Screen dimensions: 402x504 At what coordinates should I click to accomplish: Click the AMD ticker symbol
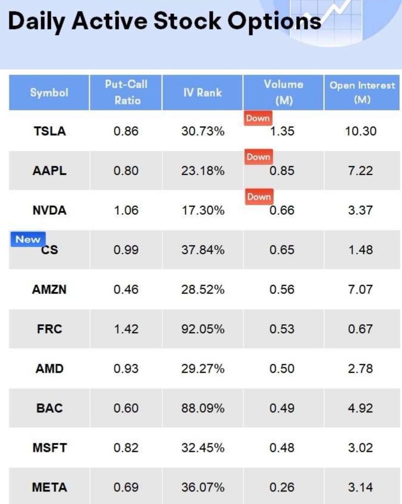point(49,369)
